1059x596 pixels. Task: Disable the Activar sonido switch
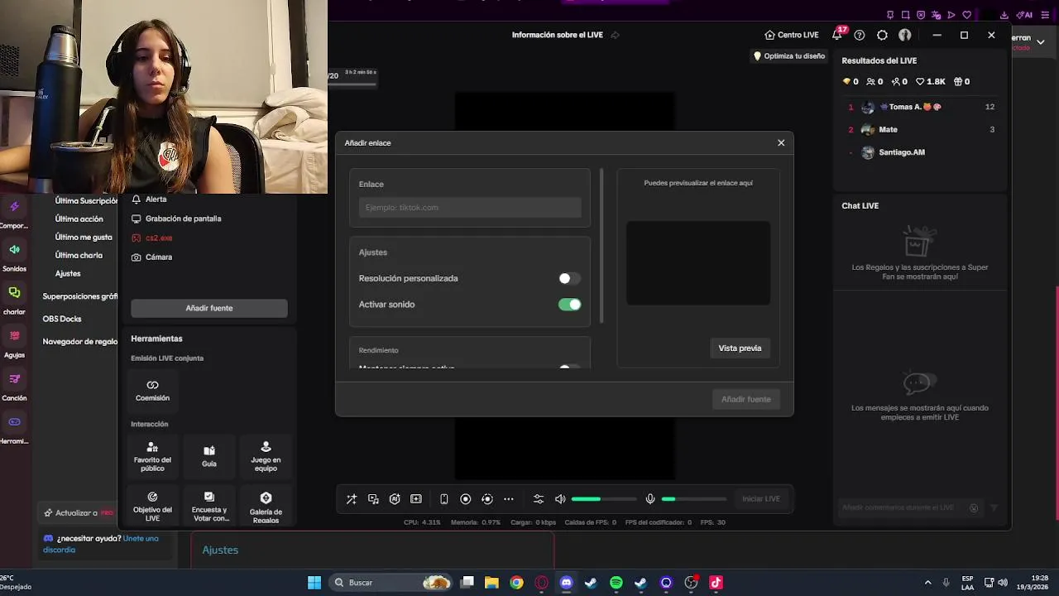click(569, 305)
